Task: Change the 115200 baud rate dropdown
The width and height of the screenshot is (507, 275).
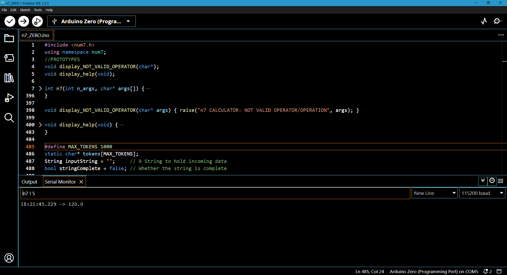Action: (482, 193)
